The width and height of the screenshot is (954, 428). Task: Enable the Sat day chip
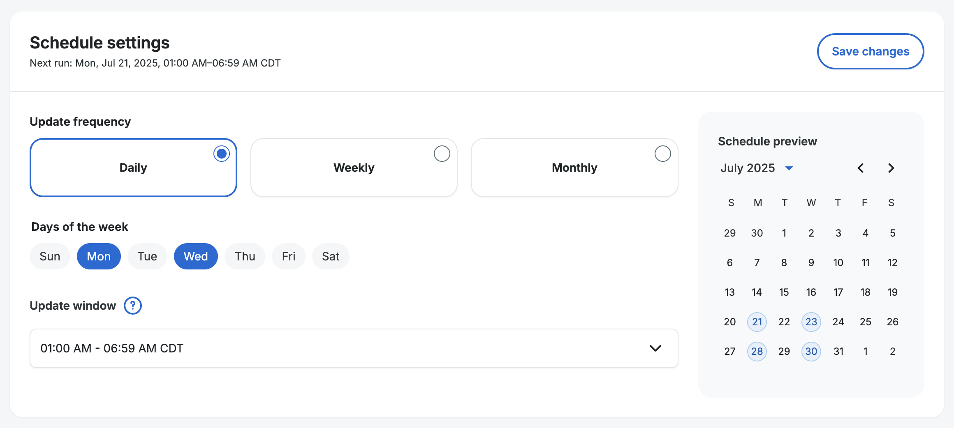(x=331, y=256)
